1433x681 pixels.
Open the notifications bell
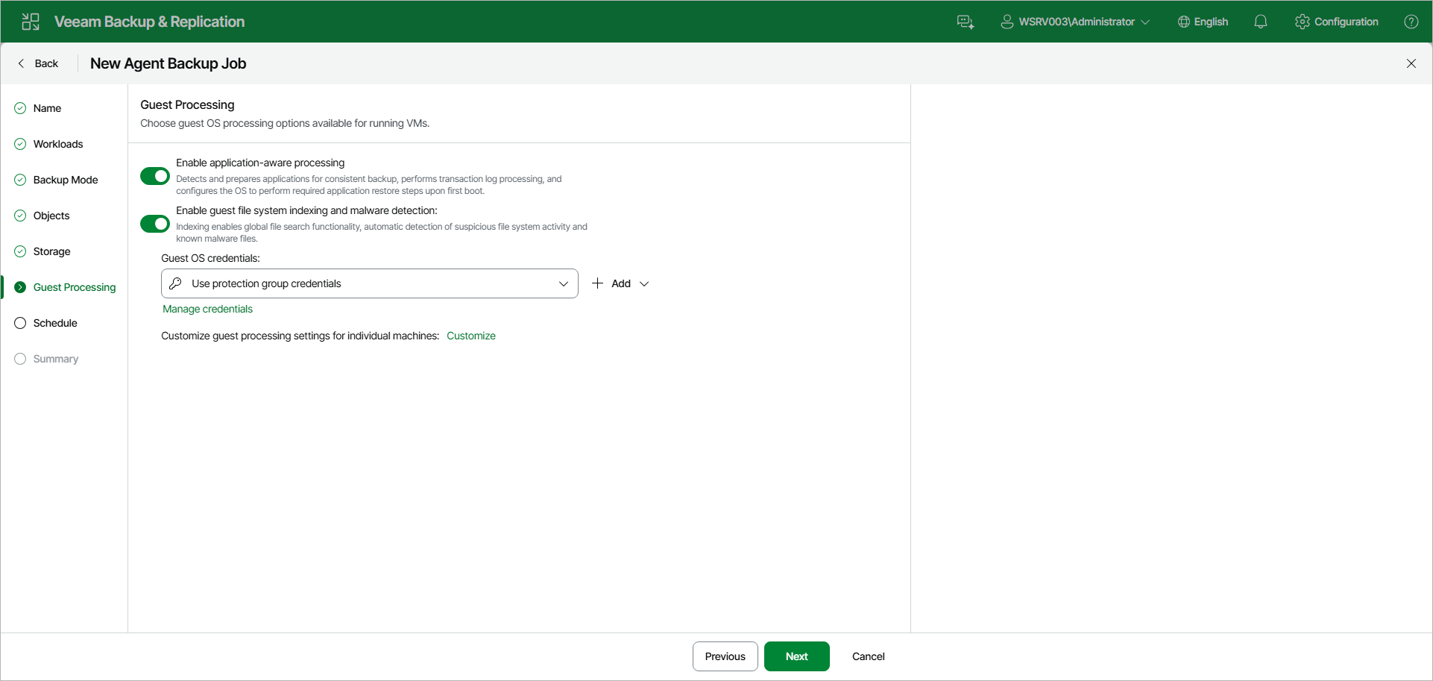click(1261, 22)
